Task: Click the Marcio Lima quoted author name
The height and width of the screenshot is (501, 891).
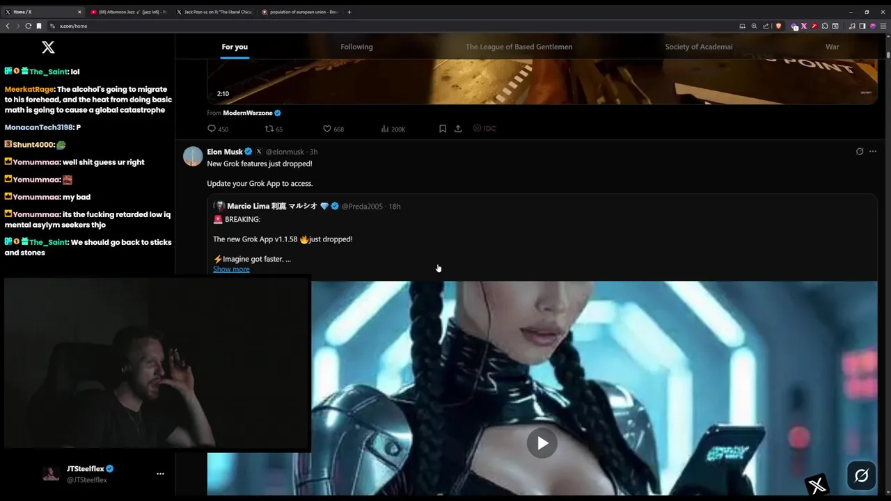Action: click(x=272, y=206)
